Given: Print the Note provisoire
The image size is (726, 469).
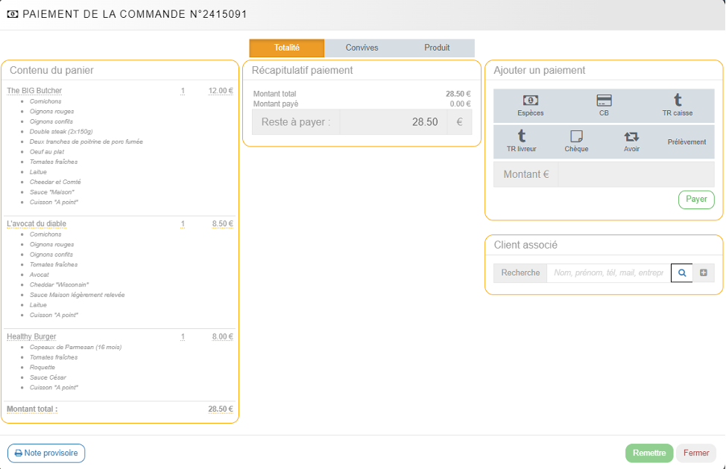Looking at the screenshot, I should point(46,453).
